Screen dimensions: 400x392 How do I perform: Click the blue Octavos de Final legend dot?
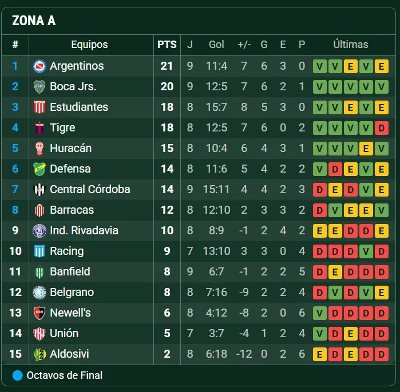point(18,375)
